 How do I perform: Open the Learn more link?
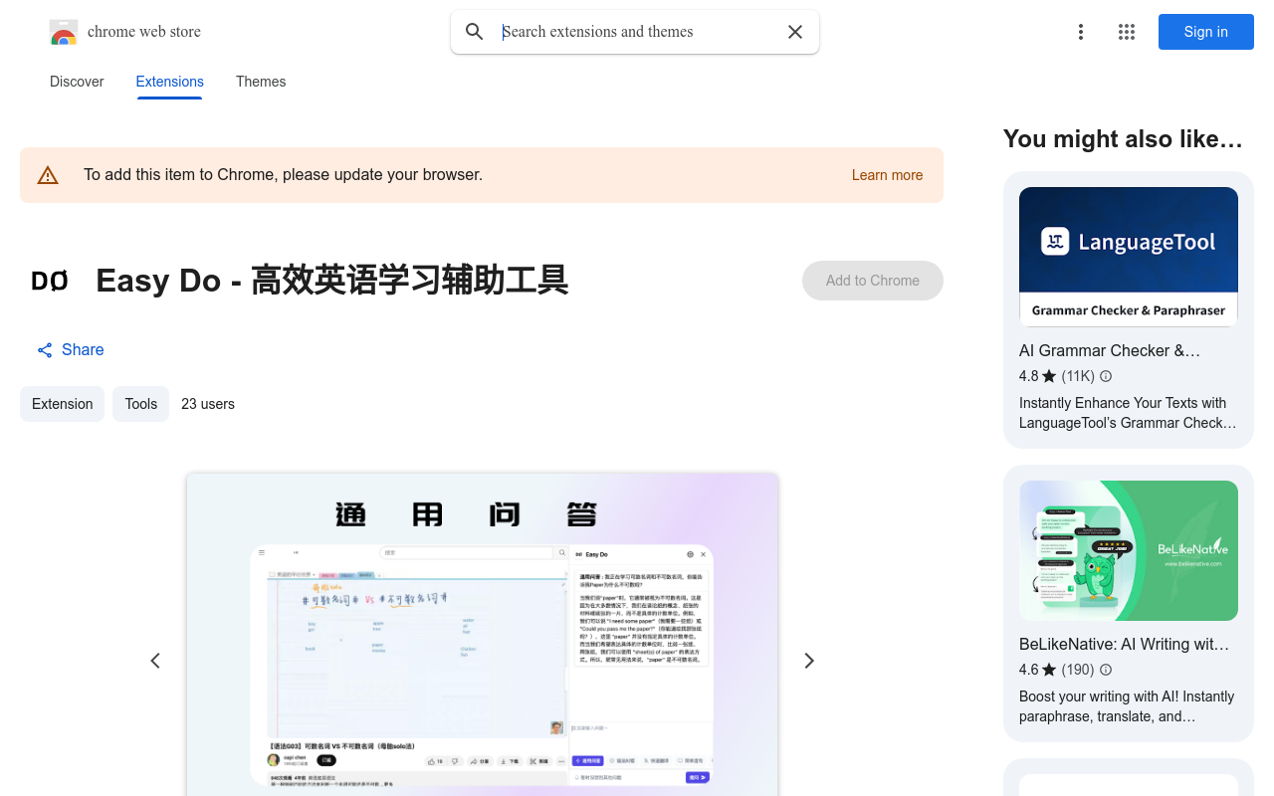[x=888, y=175]
